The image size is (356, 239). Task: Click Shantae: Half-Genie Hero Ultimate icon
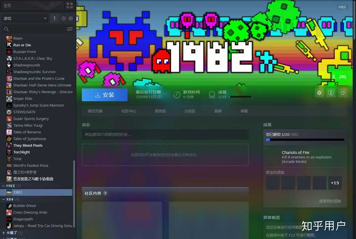click(x=9, y=85)
